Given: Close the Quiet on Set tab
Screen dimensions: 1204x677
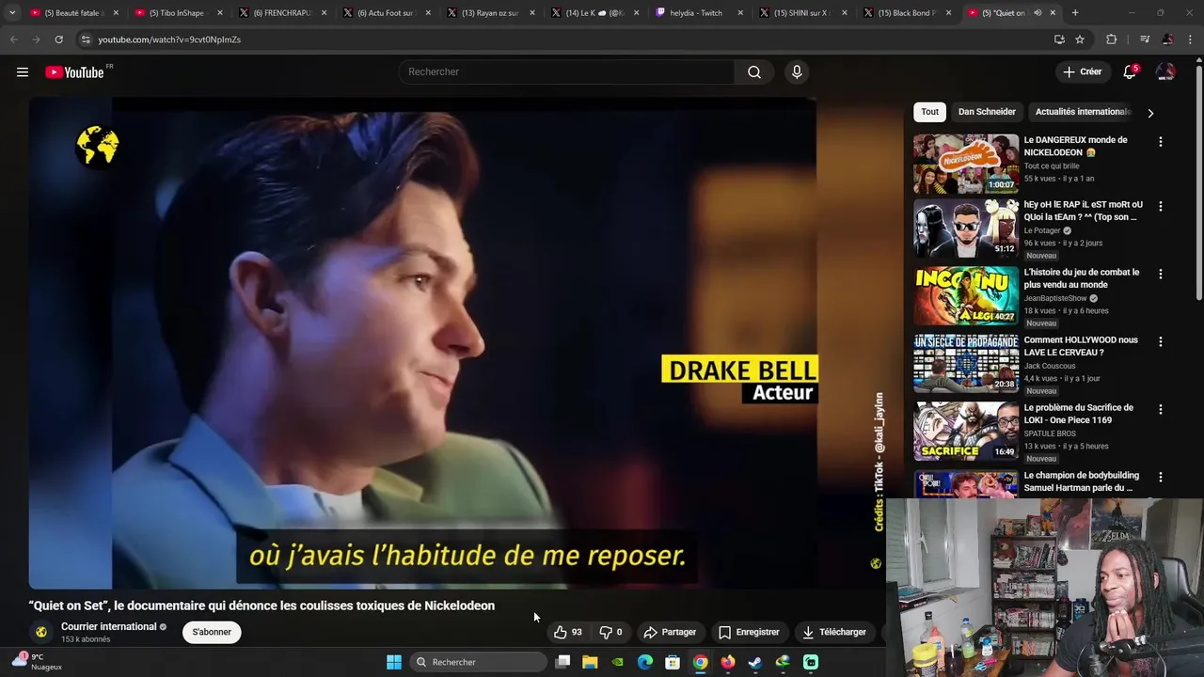Looking at the screenshot, I should 1053,13.
